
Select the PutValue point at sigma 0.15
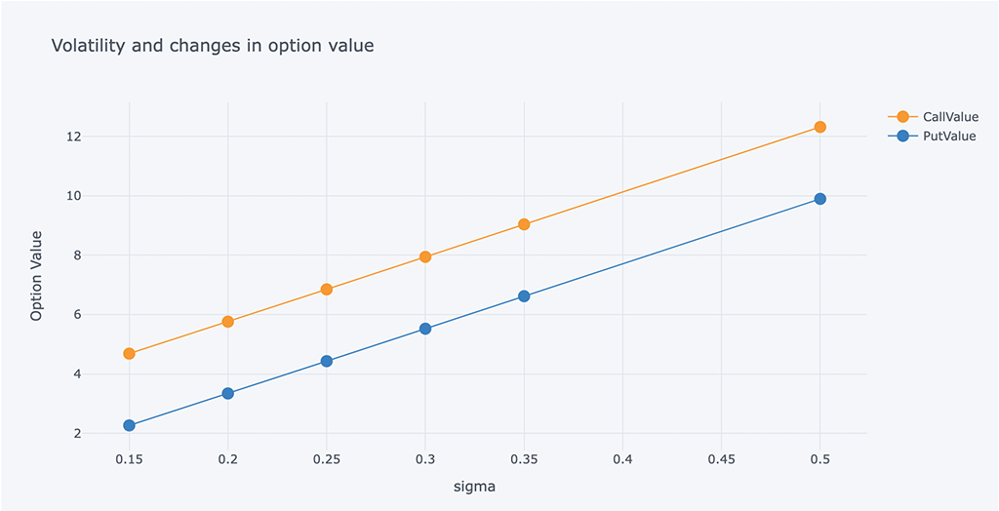(129, 425)
